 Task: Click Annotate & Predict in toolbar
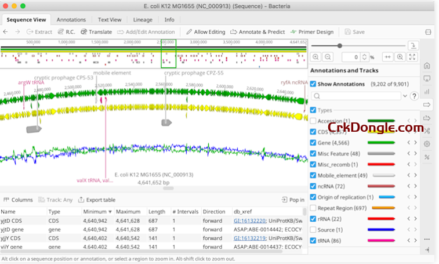[257, 32]
